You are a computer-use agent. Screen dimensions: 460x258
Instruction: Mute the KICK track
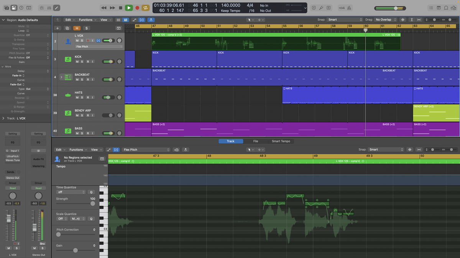coord(77,62)
